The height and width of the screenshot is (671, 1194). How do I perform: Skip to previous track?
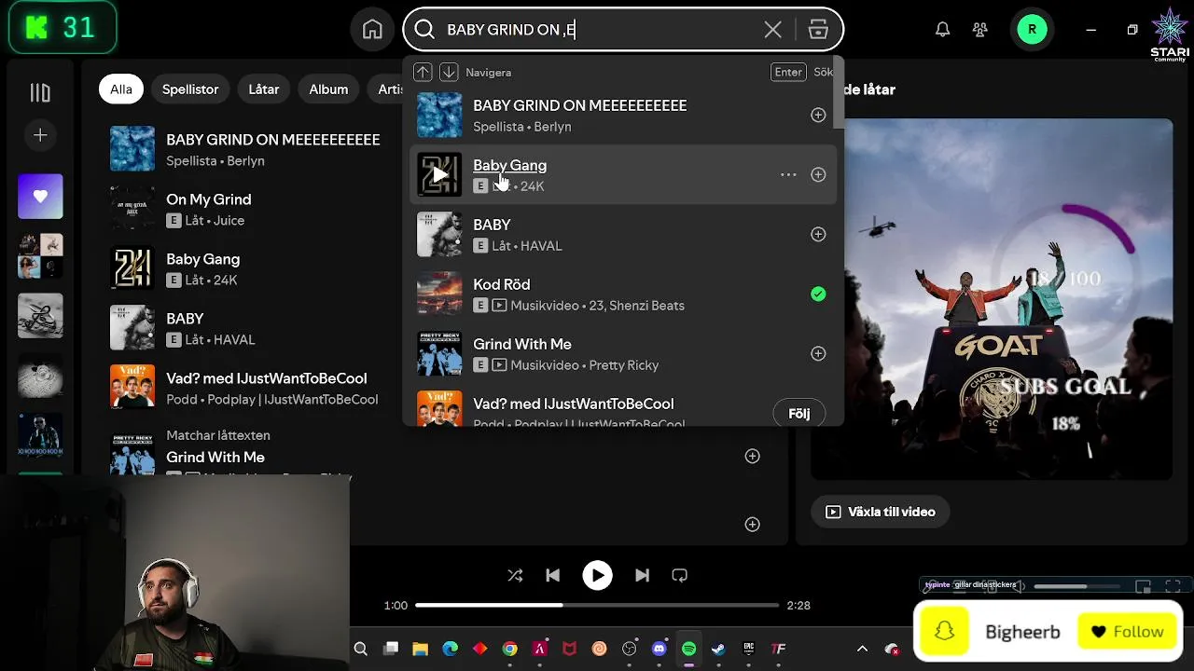point(552,576)
